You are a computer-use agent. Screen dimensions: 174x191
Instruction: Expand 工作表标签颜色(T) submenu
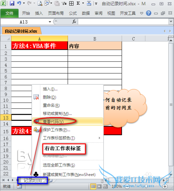pyautogui.click(x=68, y=138)
